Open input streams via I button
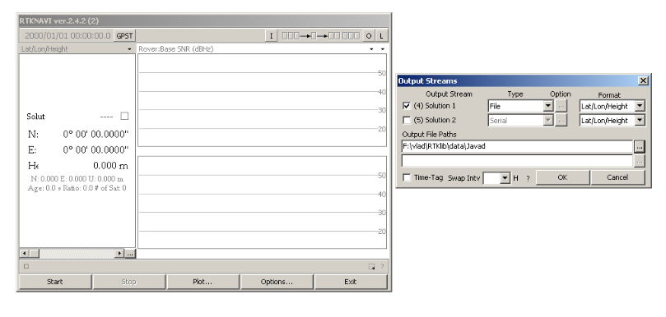 tap(271, 36)
